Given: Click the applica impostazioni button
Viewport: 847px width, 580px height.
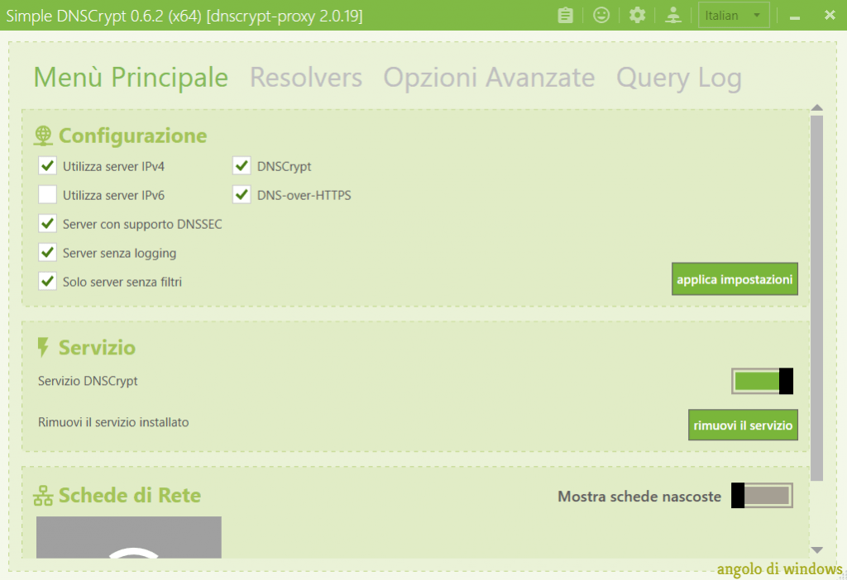Looking at the screenshot, I should point(735,279).
